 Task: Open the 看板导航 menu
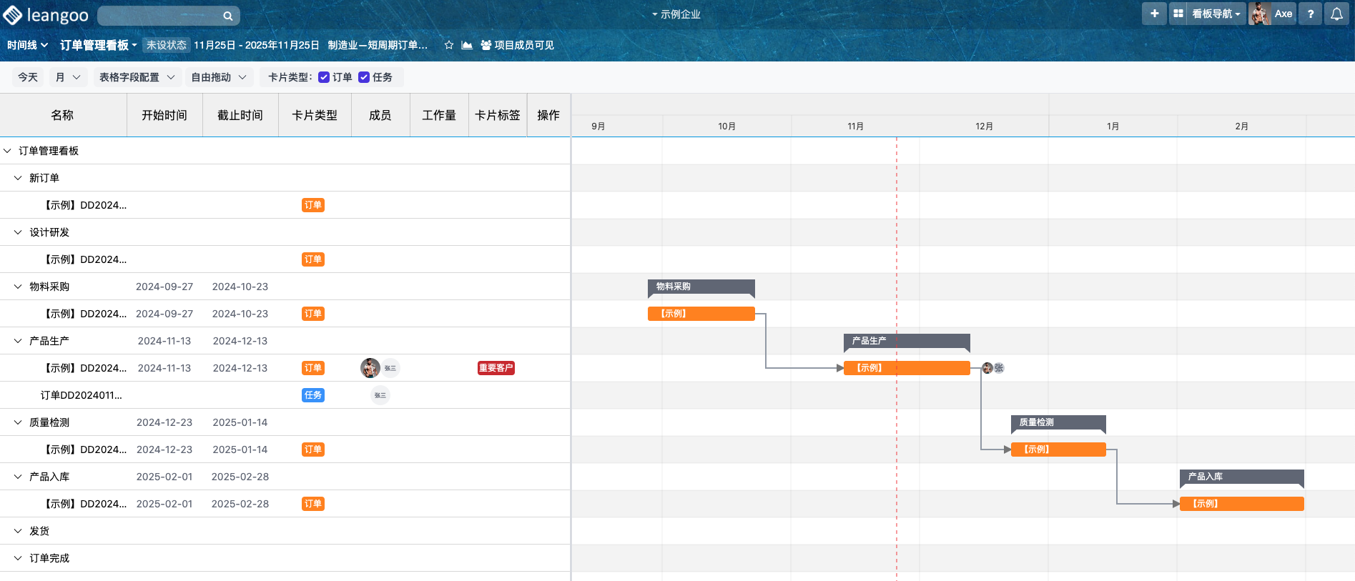pos(1216,14)
